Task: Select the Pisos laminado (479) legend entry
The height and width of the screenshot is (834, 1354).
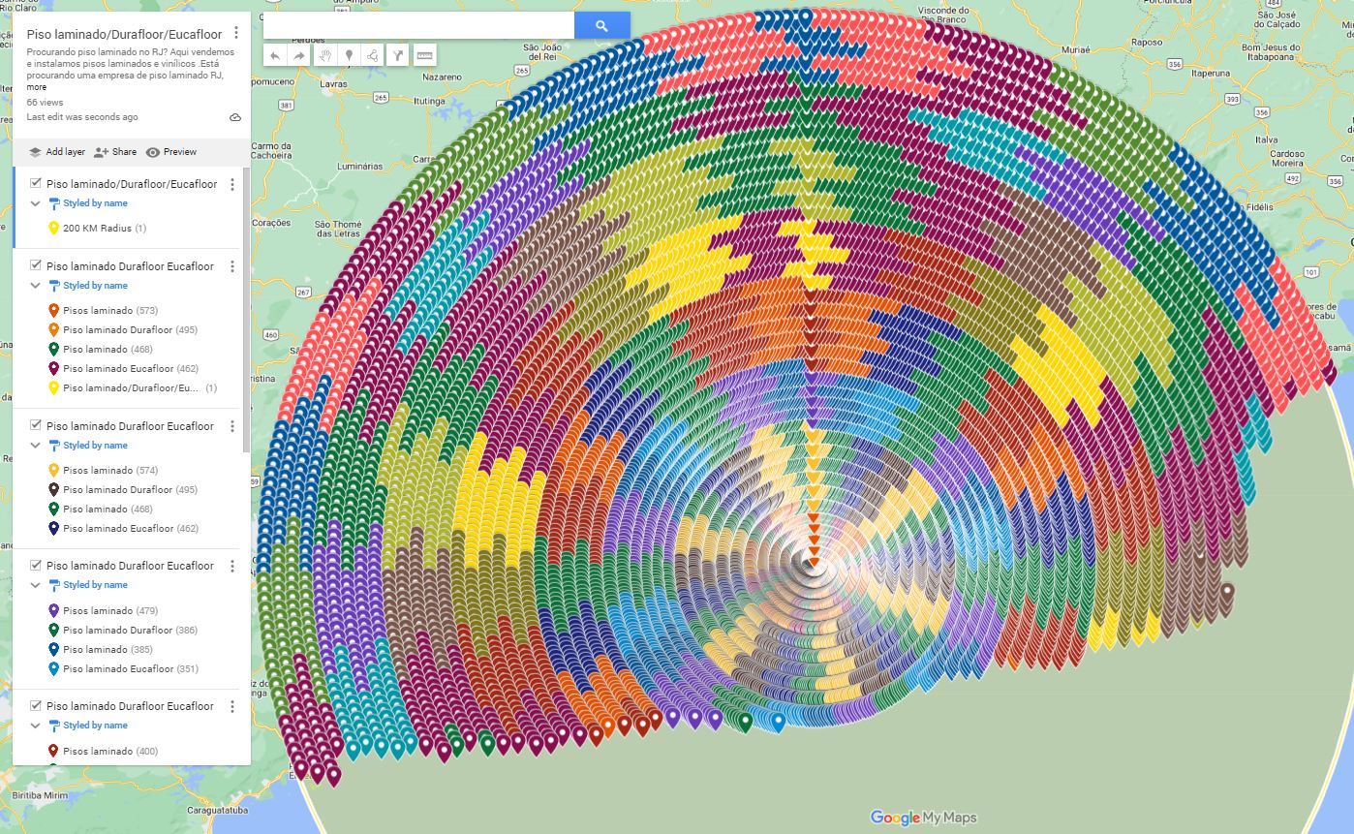Action: (103, 611)
